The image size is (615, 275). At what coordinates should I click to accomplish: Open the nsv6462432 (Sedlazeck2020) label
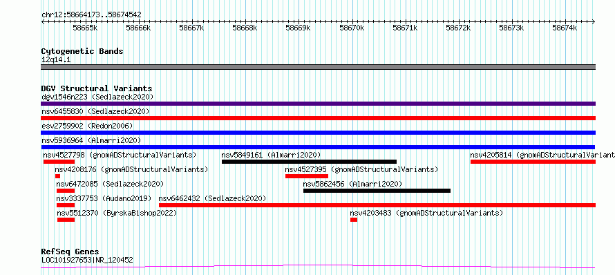212,198
